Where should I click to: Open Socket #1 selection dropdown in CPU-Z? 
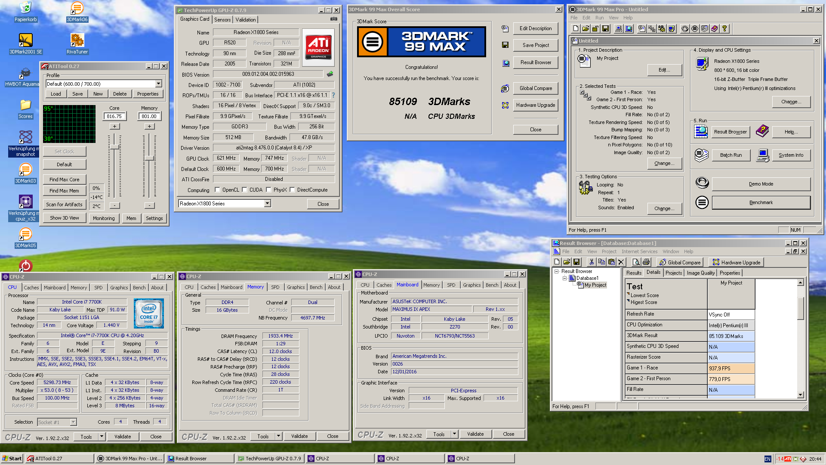click(x=73, y=422)
